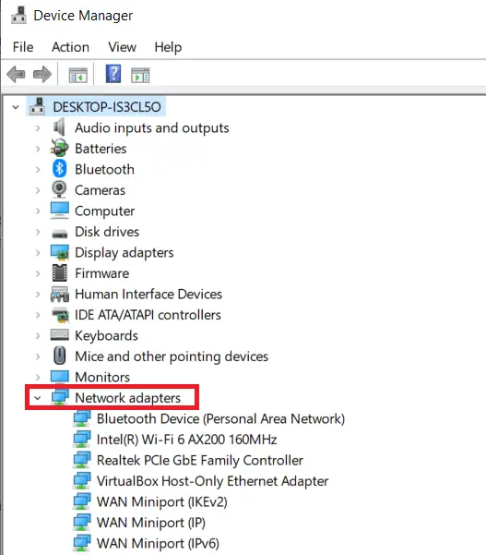Image resolution: width=486 pixels, height=555 pixels.
Task: Click the WAN Miniport (IKEv2) icon
Action: click(82, 501)
